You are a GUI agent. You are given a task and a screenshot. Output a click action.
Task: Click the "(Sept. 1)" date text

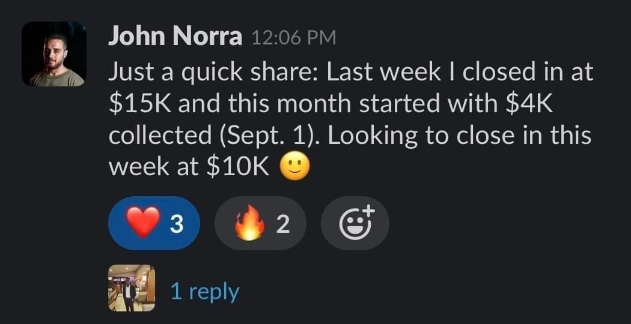coord(269,136)
